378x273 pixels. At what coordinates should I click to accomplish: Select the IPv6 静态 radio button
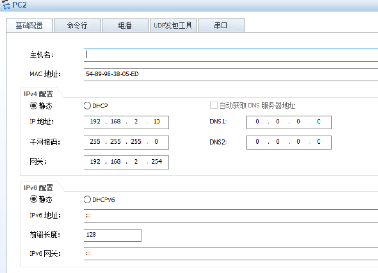point(33,199)
